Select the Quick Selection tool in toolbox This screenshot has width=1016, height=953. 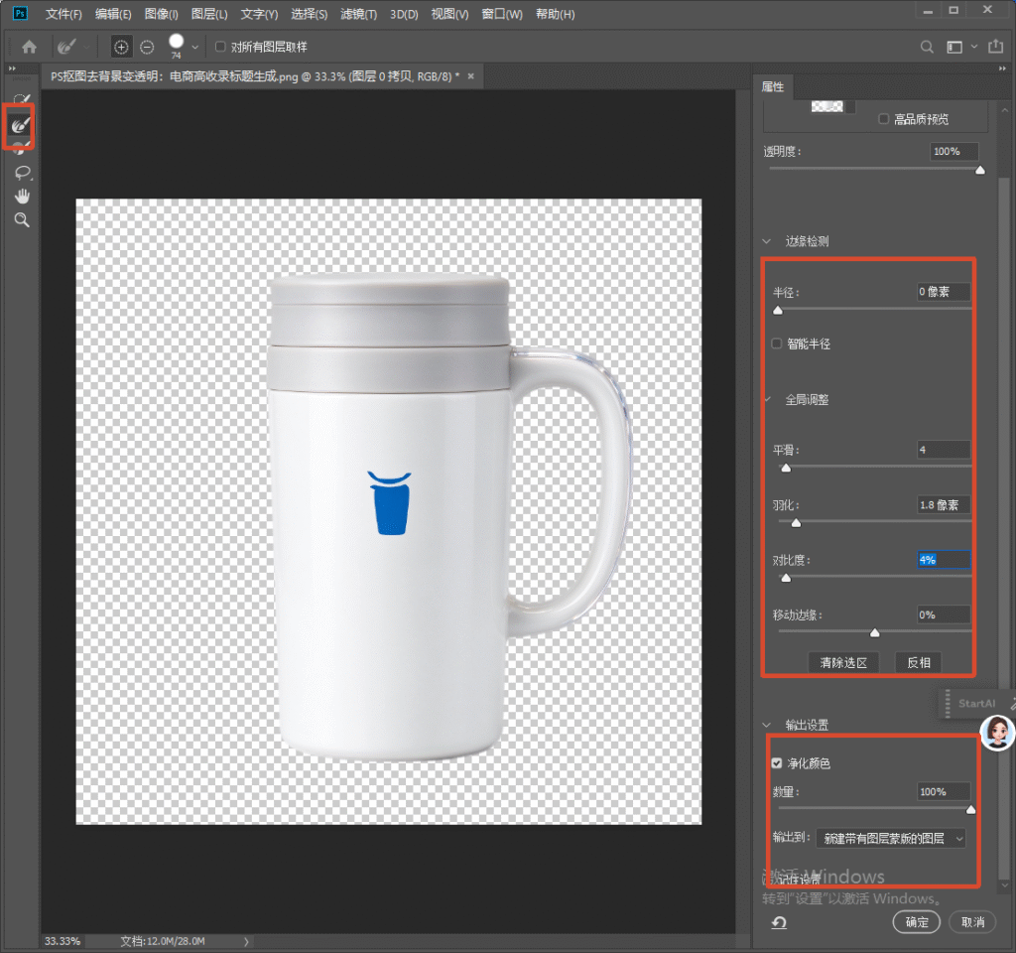click(22, 98)
